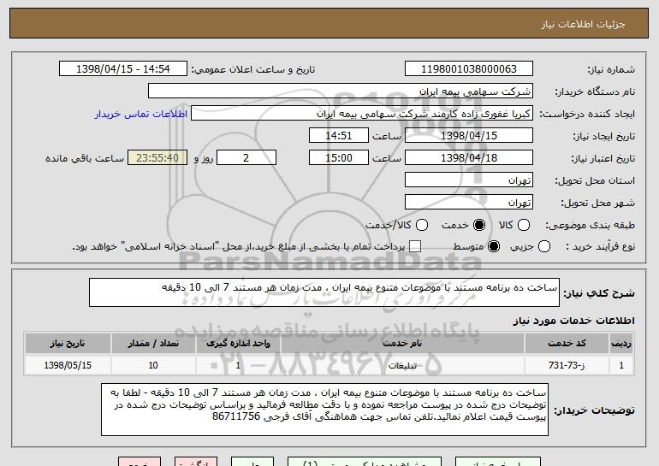Click the بازگشت back button

[196, 462]
